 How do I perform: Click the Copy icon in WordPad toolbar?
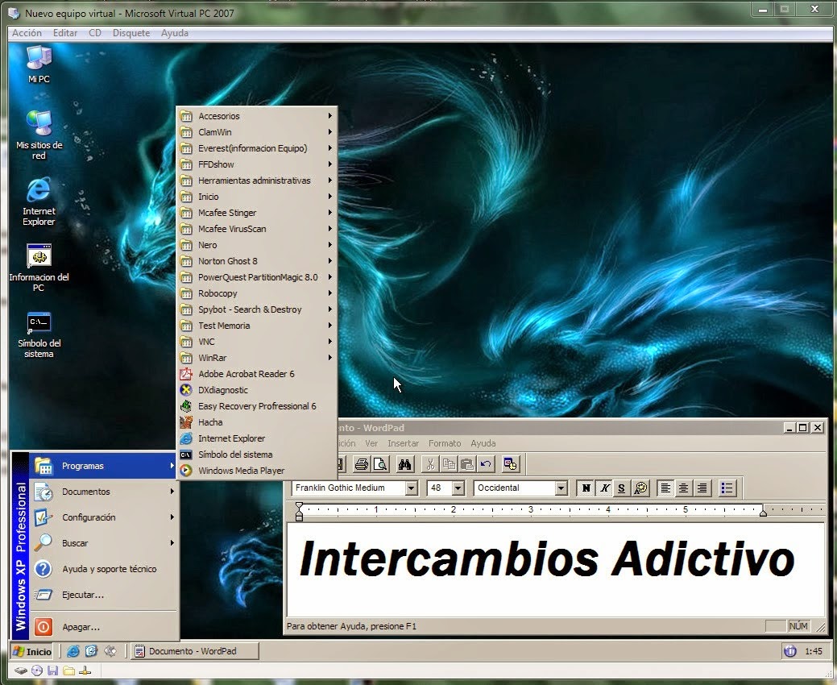pos(449,464)
